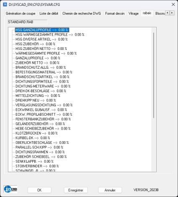Click the tab scroll left arrow

click(168, 13)
